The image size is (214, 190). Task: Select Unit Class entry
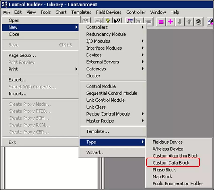tap(113, 107)
